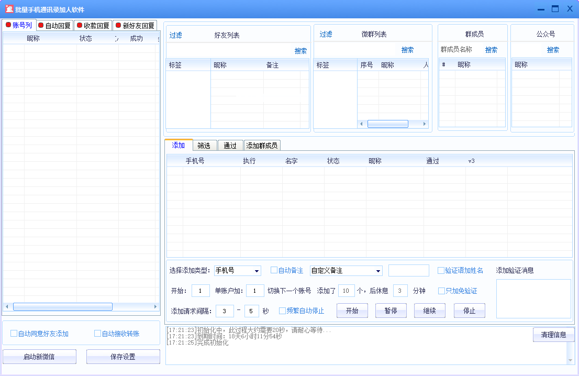Click the left arrow of account list scrollbar

(x=7, y=306)
